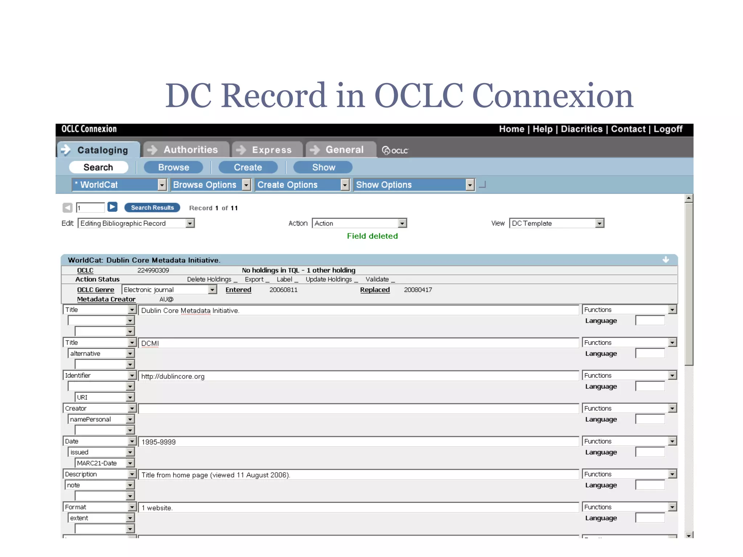Open Functions dropdown for Format row

click(x=629, y=507)
